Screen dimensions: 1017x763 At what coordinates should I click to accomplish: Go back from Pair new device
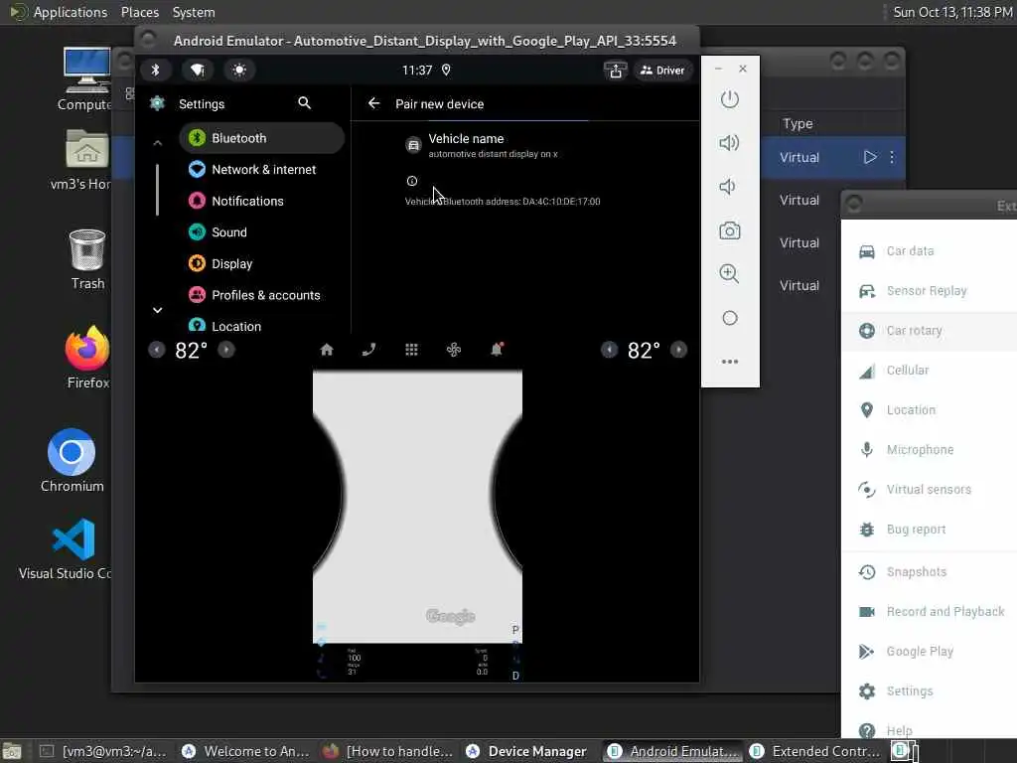tap(373, 103)
